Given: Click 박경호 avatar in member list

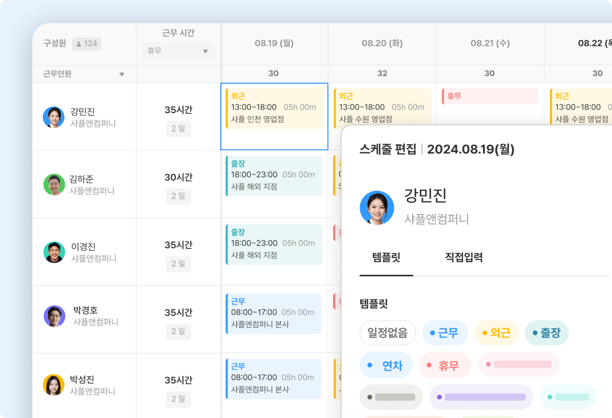Looking at the screenshot, I should click(55, 316).
